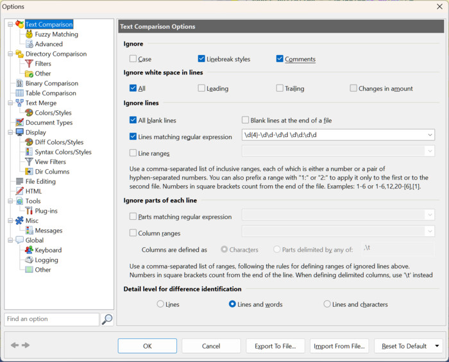Collapse the Tools tree node
Image resolution: width=449 pixels, height=362 pixels.
[x=10, y=201]
